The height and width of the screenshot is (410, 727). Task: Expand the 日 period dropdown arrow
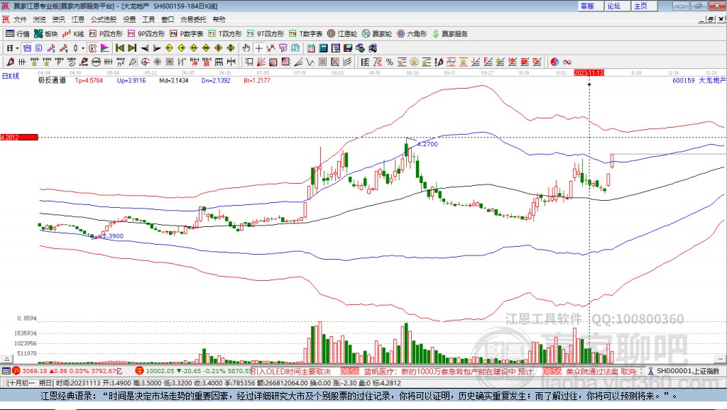pyautogui.click(x=18, y=48)
